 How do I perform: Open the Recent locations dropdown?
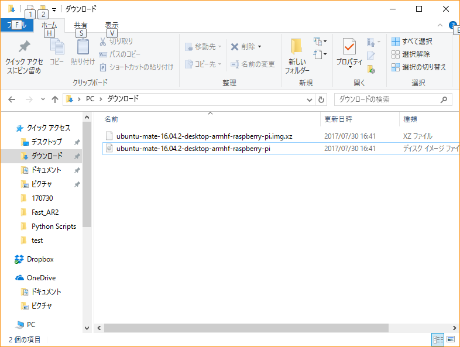[x=43, y=99]
